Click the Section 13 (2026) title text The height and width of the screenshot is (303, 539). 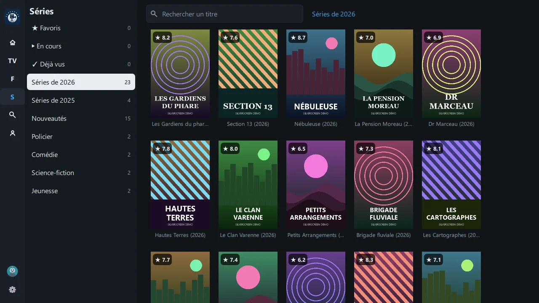pyautogui.click(x=248, y=124)
